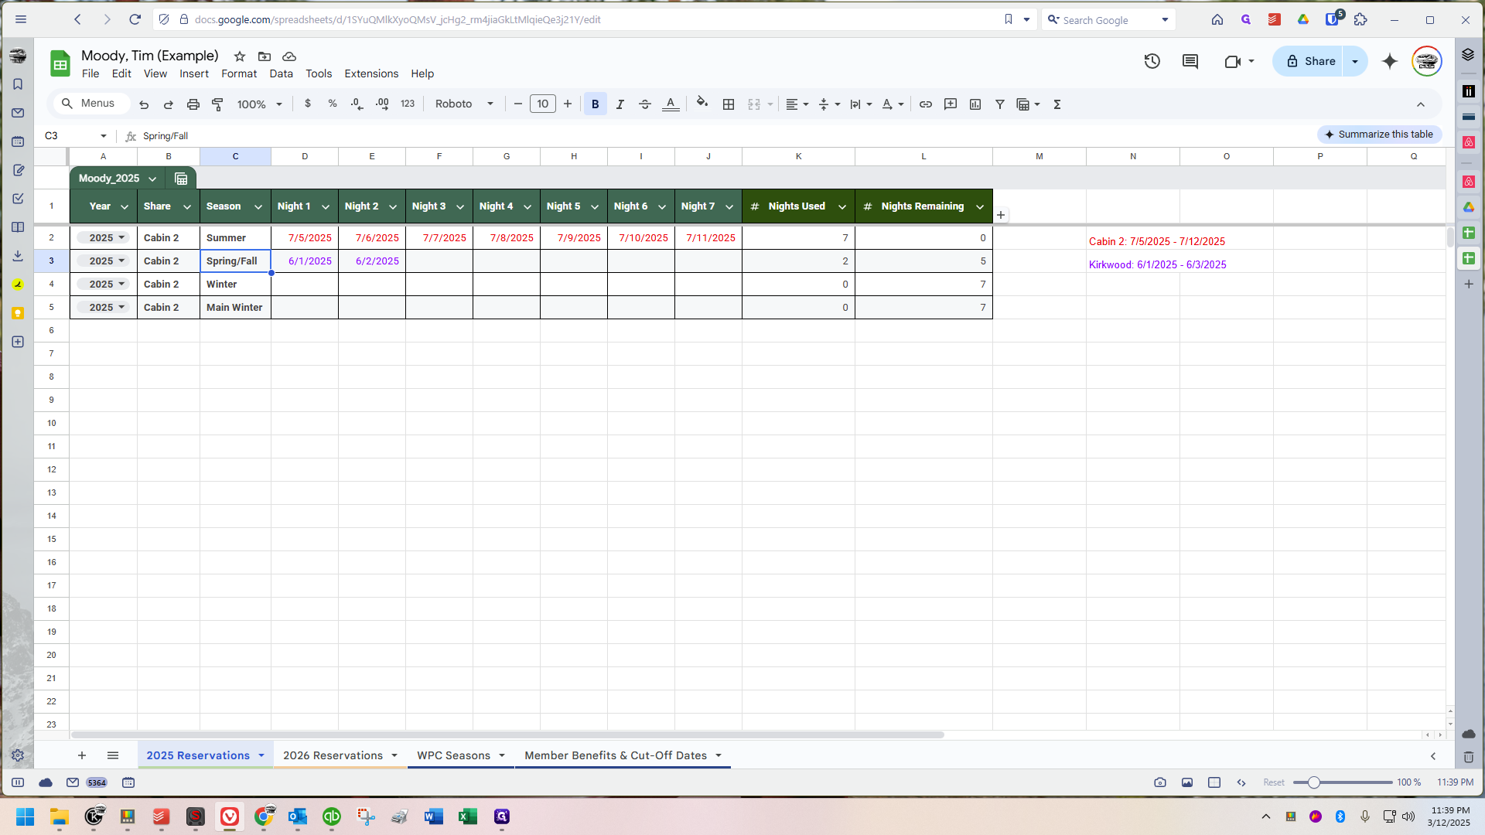This screenshot has height=835, width=1485.
Task: Open the all sheets list
Action: pyautogui.click(x=113, y=755)
